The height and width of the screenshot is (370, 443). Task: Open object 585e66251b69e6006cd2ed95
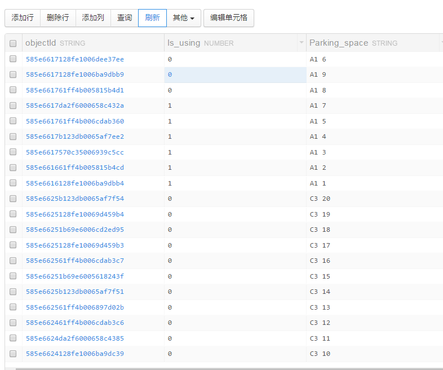coord(75,230)
